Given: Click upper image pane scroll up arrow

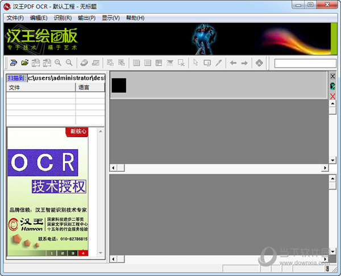Looking at the screenshot, I should click(x=332, y=104).
